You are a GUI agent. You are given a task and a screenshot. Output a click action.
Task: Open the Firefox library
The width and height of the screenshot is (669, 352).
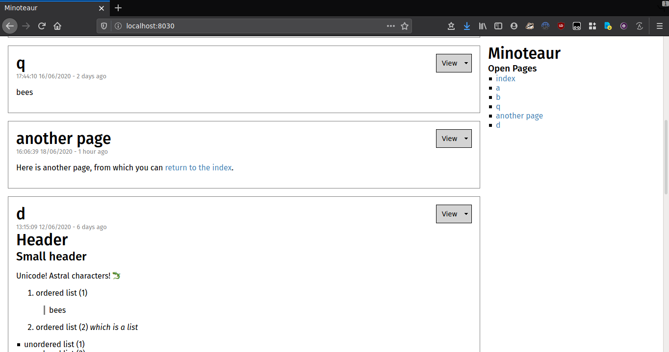click(x=483, y=26)
